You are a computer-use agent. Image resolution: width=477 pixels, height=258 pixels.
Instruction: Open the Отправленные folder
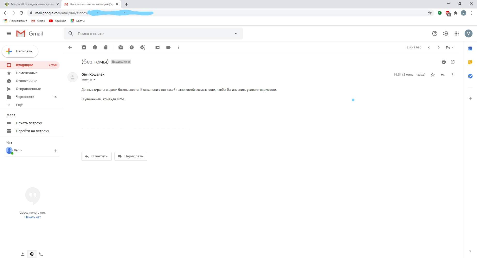point(28,89)
